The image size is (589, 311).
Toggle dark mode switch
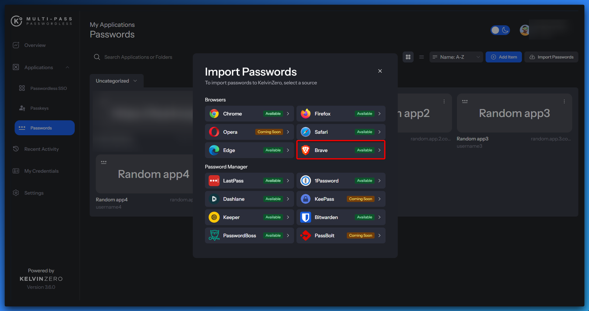(x=500, y=30)
